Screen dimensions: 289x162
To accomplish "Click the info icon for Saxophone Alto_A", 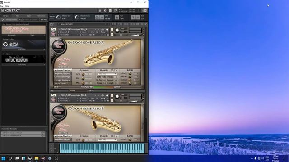I will 107,29.
